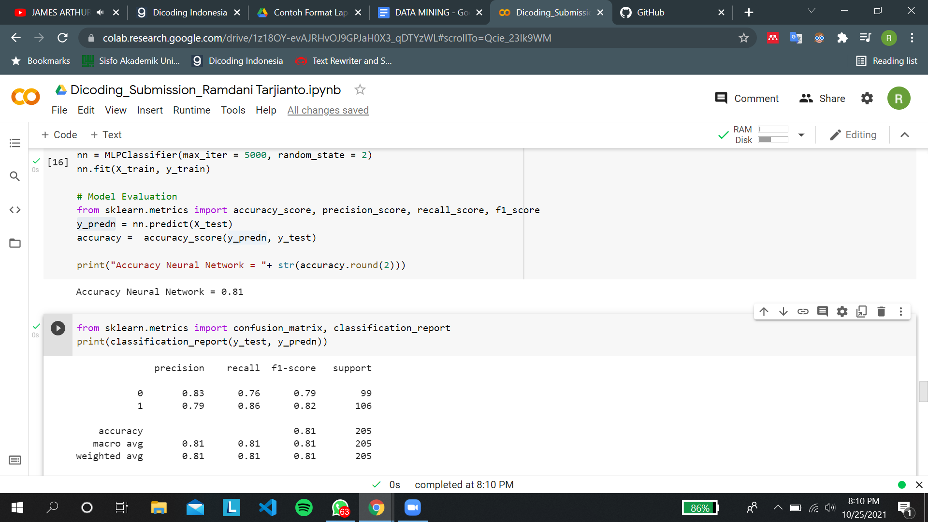Click the Share button
The height and width of the screenshot is (522, 928).
pos(822,99)
